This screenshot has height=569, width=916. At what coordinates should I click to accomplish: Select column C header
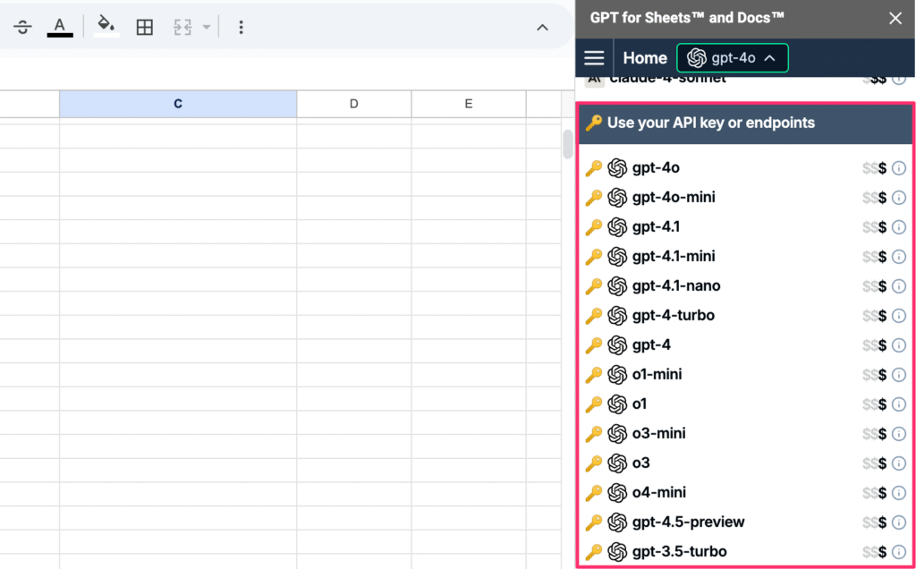[x=178, y=104]
